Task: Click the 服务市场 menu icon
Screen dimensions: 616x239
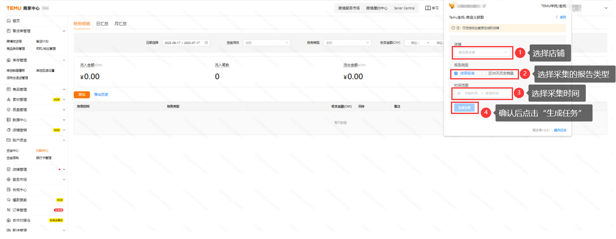Action: pyautogui.click(x=8, y=179)
